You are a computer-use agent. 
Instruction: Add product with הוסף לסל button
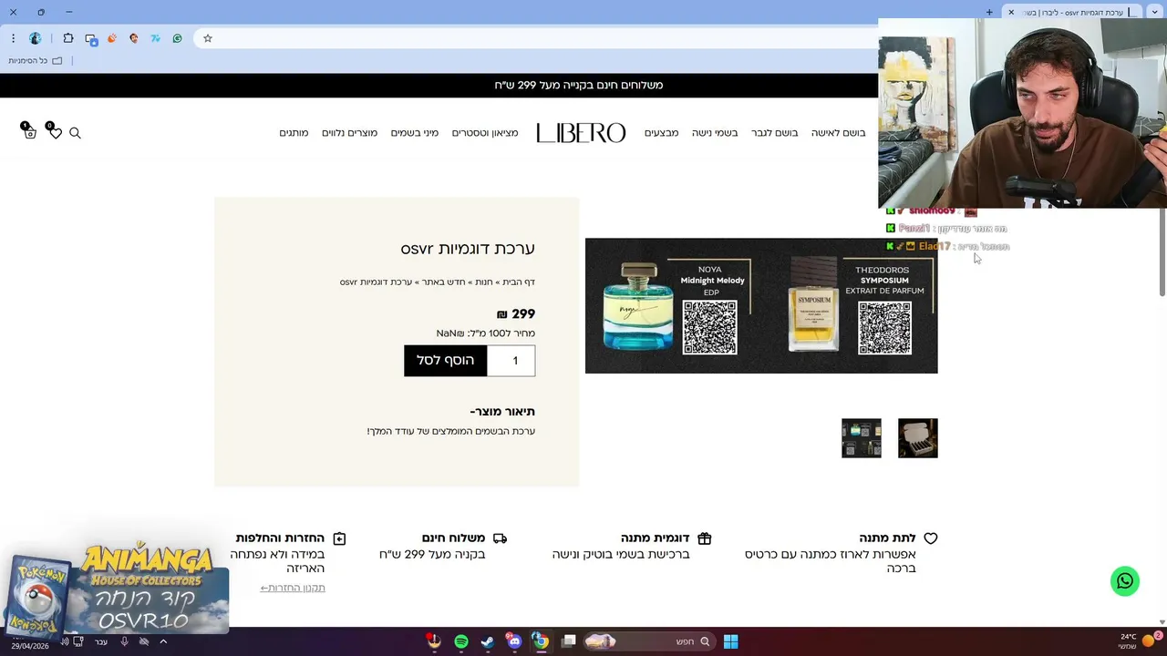pyautogui.click(x=446, y=361)
